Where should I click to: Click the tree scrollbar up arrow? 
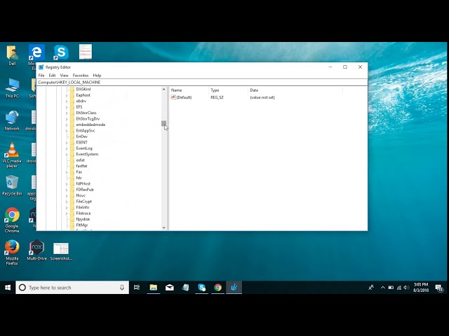163,90
